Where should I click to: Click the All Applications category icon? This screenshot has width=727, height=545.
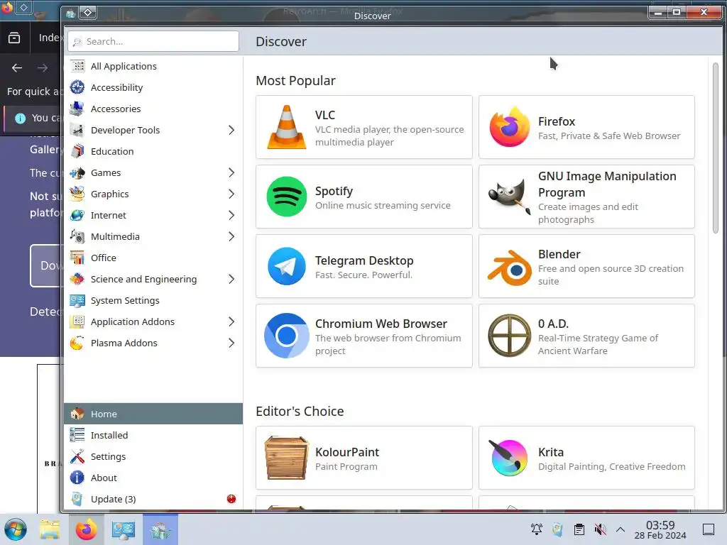77,66
